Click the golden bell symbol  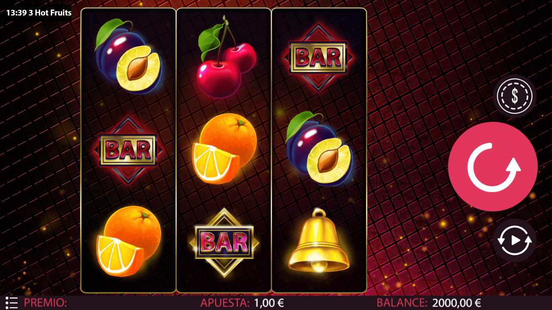point(319,241)
